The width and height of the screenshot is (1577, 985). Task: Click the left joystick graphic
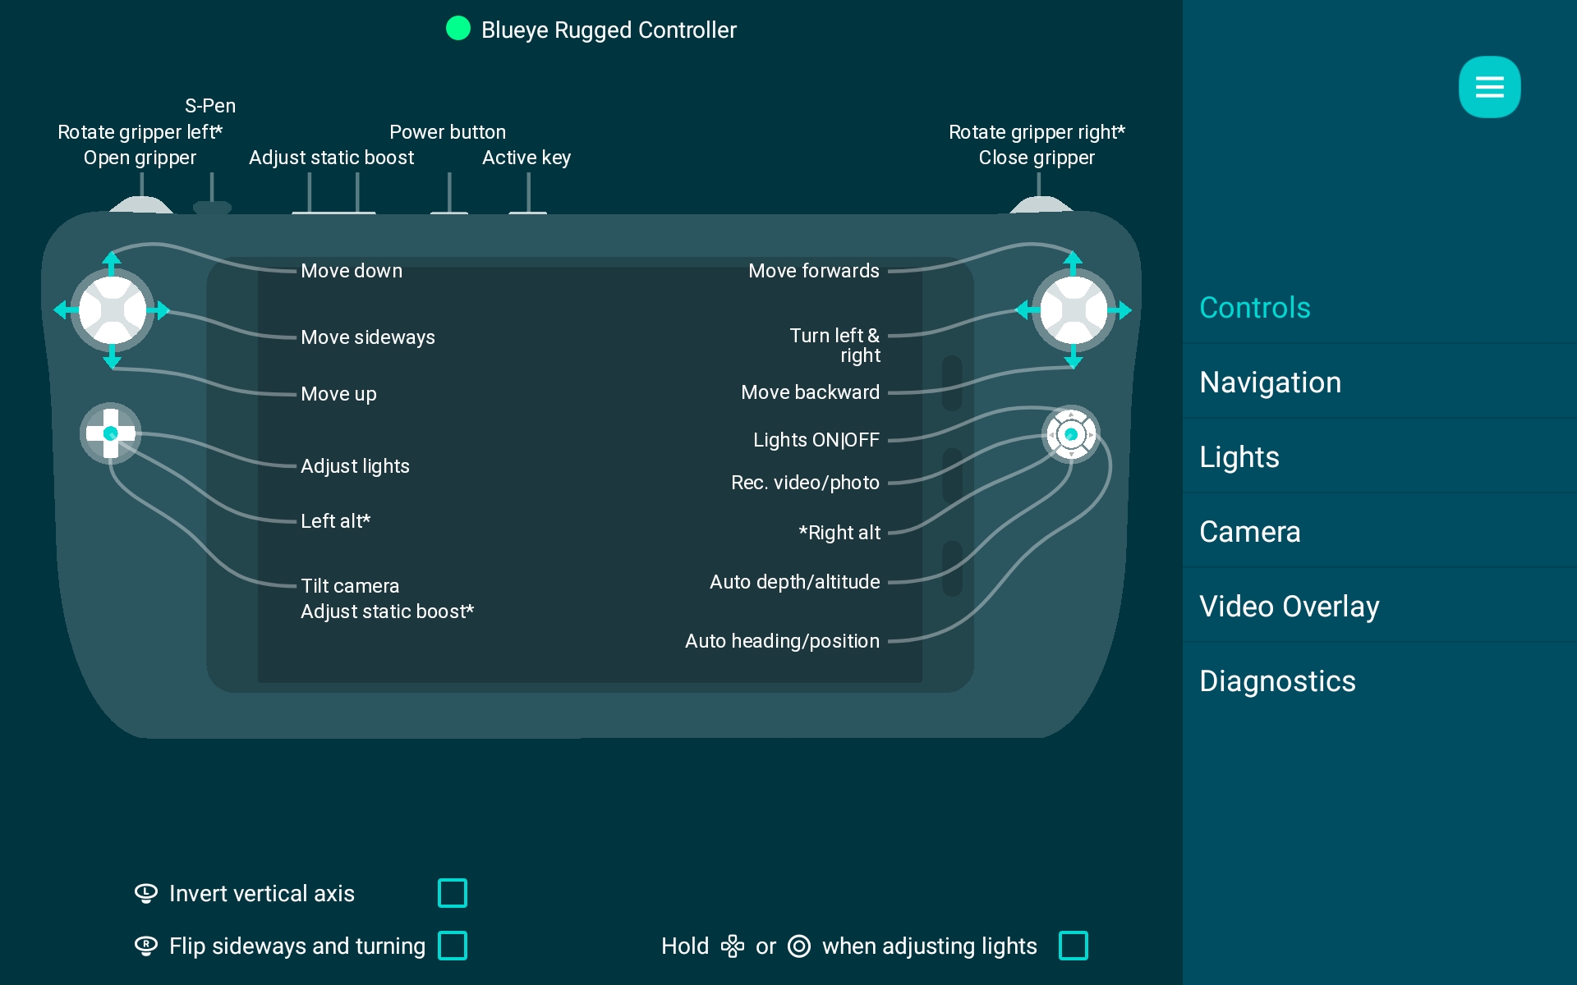coord(113,310)
